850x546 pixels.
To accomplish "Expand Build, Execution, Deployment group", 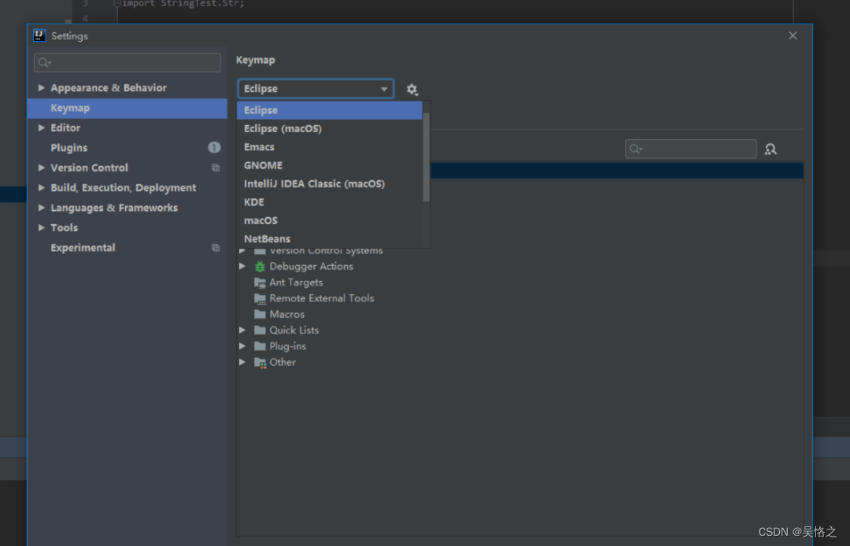I will click(x=41, y=187).
